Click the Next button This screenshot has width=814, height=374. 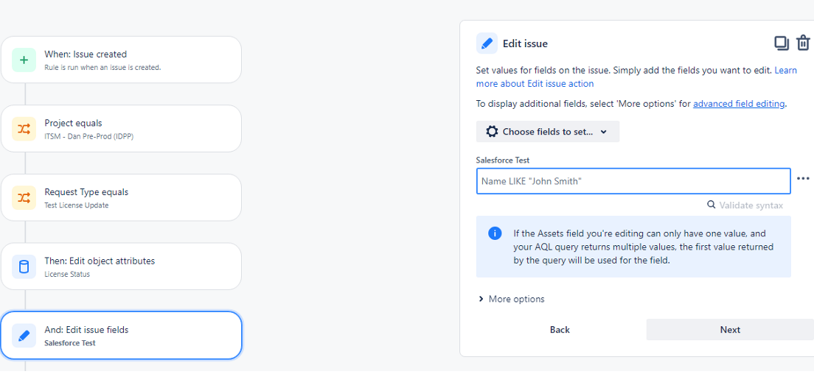(730, 329)
